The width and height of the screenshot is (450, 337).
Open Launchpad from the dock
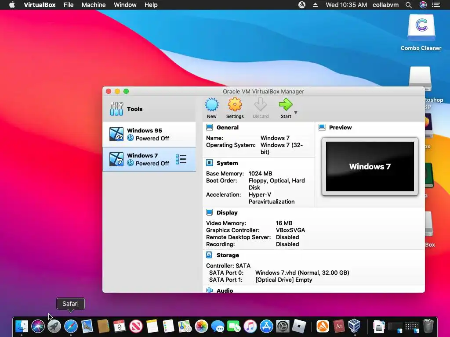(54, 326)
